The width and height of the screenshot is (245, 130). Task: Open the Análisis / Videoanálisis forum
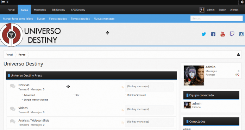[x=34, y=120]
